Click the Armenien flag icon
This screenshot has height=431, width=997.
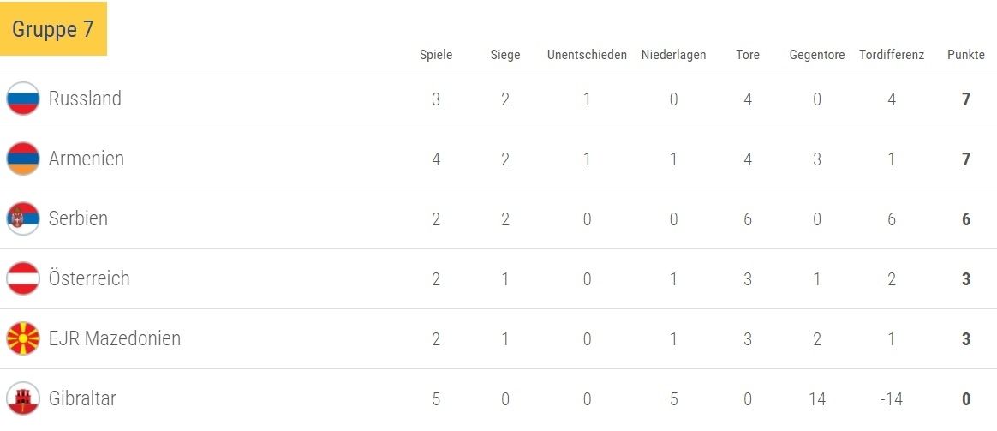coord(23,159)
